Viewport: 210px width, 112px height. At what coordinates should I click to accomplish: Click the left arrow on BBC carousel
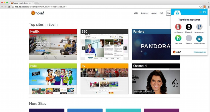(x=83, y=48)
